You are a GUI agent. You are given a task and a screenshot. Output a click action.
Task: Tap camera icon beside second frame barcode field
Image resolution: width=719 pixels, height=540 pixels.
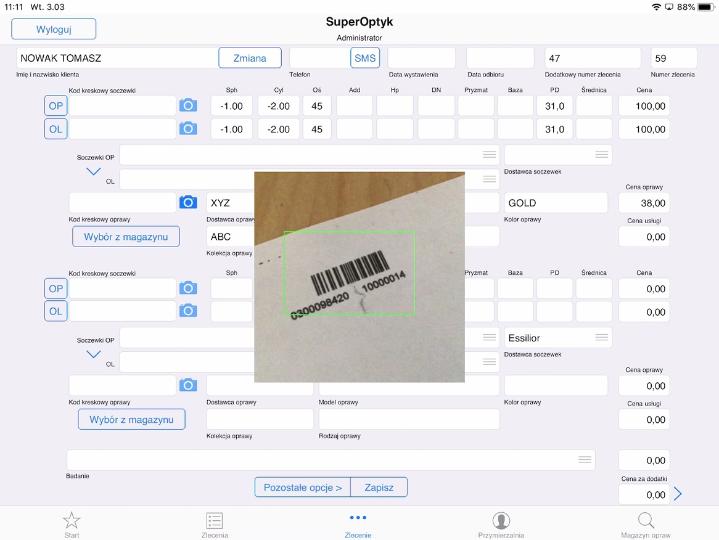click(188, 385)
